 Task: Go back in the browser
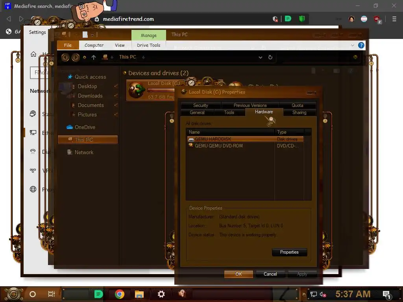(9, 19)
